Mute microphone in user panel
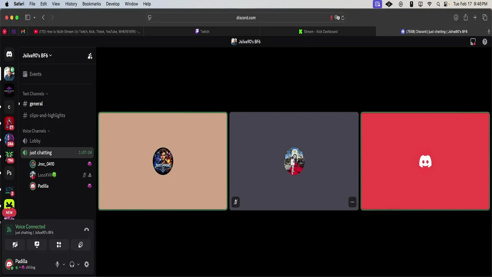492x277 pixels. (x=57, y=264)
